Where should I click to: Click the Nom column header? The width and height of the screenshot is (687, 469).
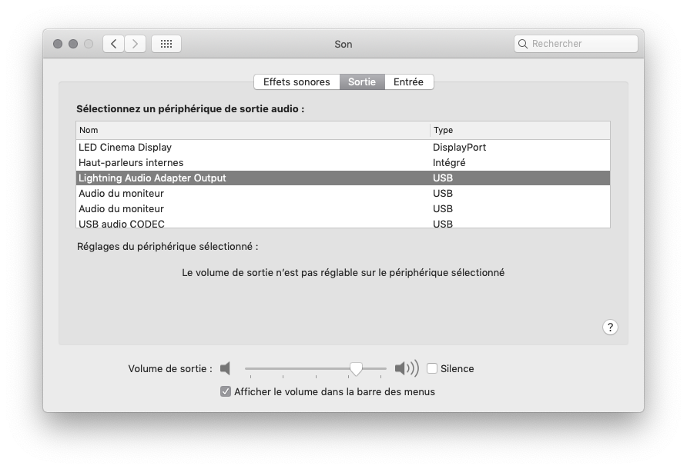click(x=253, y=131)
